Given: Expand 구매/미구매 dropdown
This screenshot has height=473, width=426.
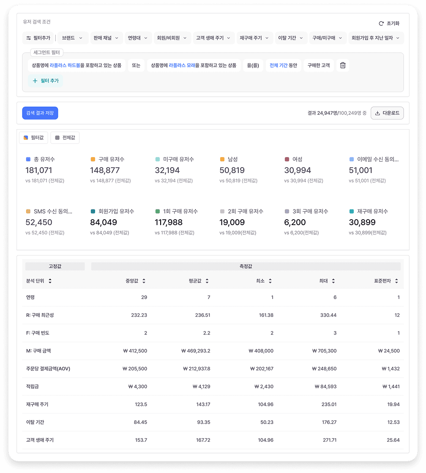Looking at the screenshot, I should click(328, 38).
